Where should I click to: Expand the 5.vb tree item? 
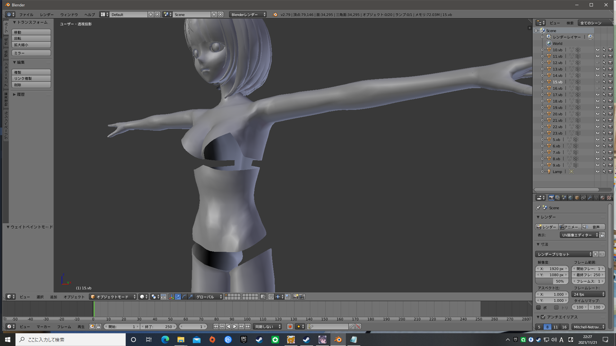(x=542, y=140)
